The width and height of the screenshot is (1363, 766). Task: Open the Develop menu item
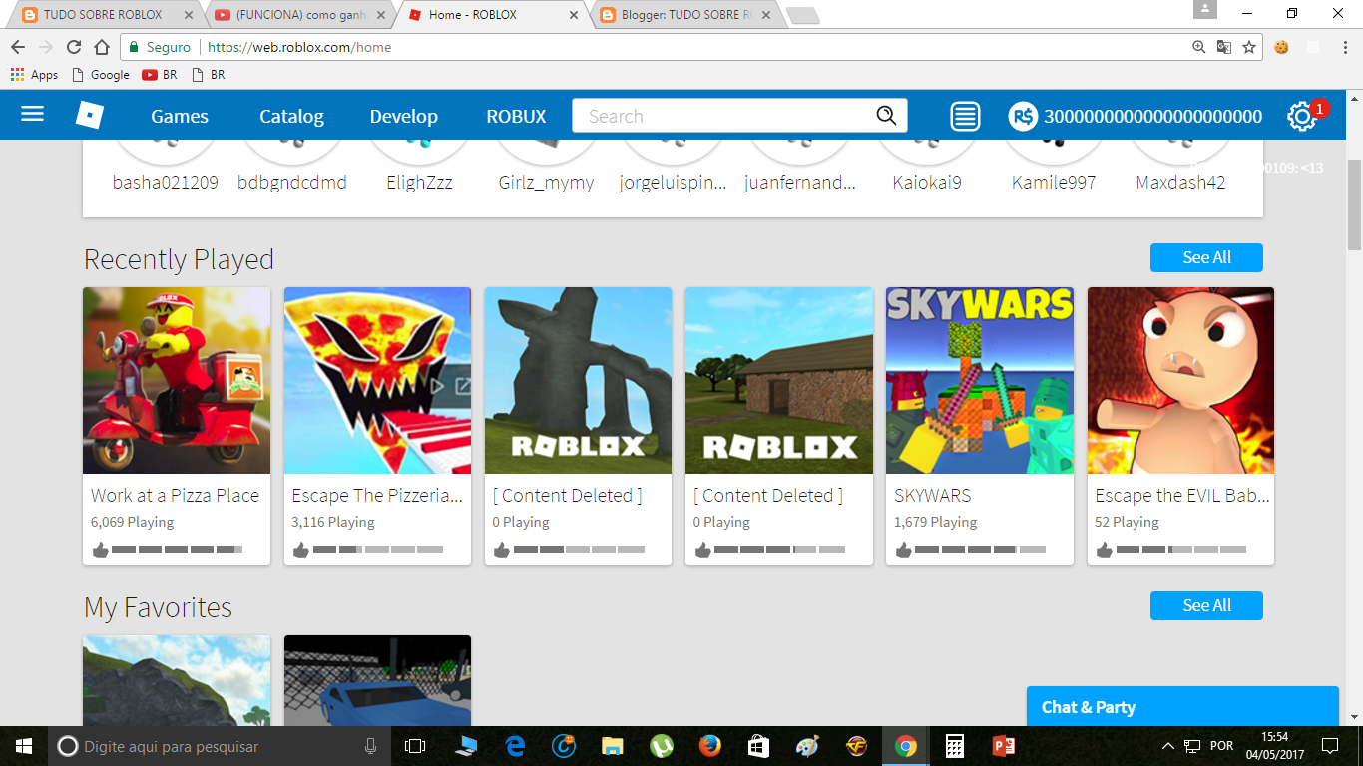[x=404, y=116]
